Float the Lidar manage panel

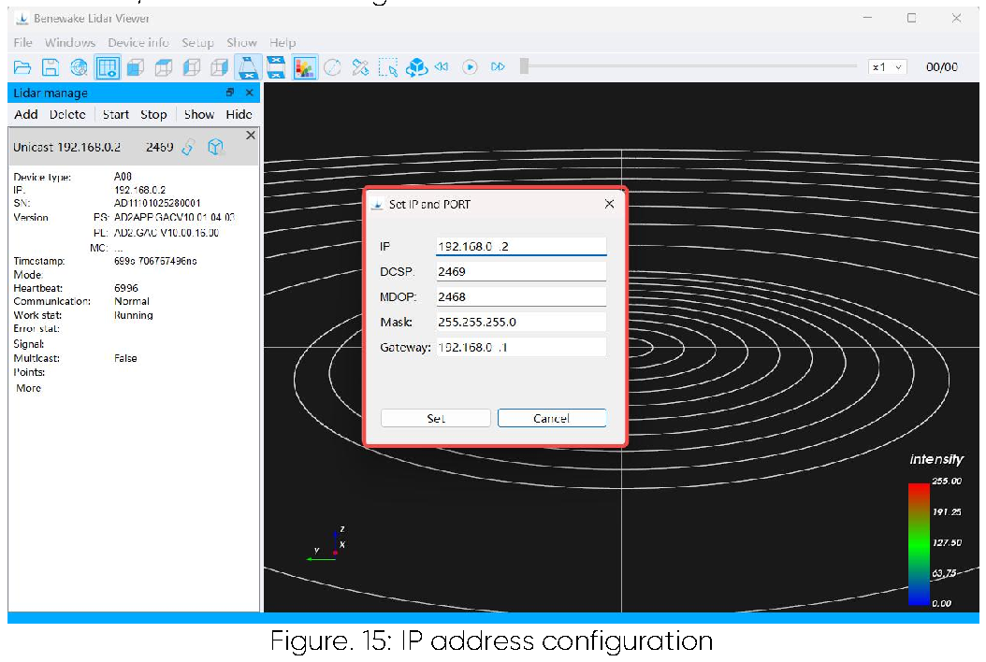[x=230, y=93]
